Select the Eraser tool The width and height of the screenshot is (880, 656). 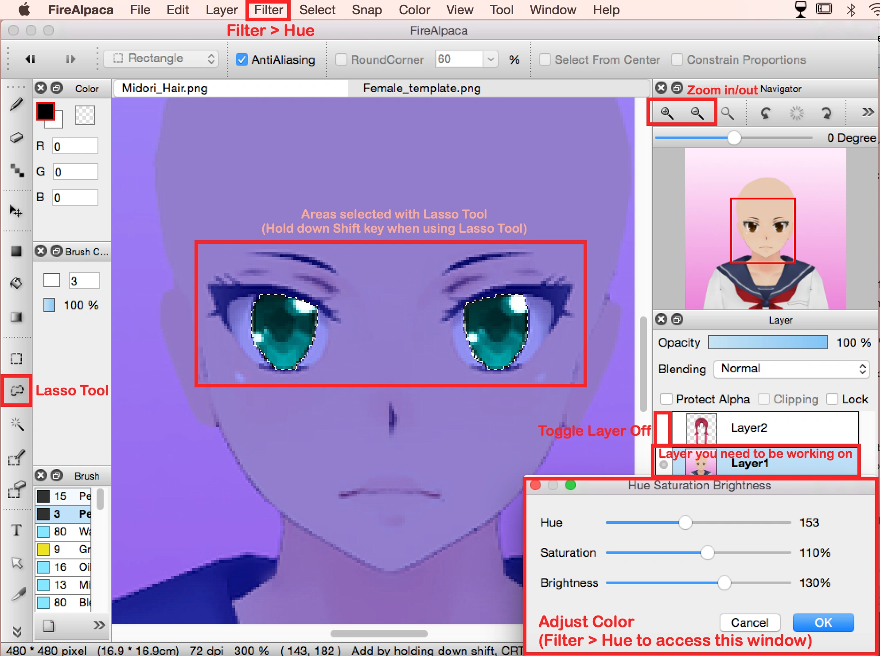16,137
